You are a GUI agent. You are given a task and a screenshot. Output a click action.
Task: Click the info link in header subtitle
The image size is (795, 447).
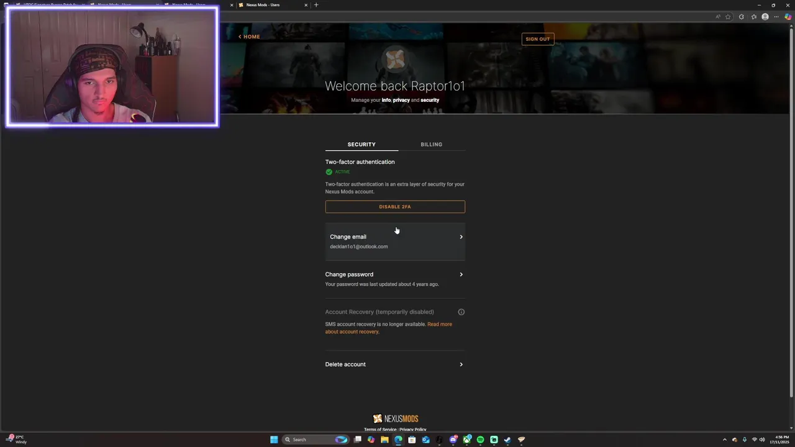point(386,100)
